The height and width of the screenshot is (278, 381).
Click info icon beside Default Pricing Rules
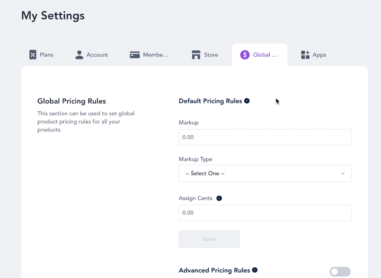(x=247, y=101)
